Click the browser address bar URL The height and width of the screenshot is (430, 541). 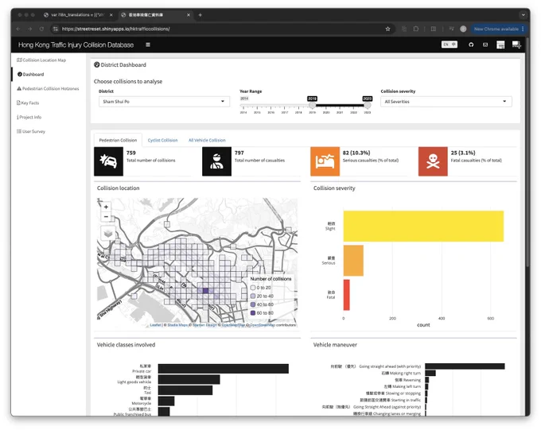[116, 29]
